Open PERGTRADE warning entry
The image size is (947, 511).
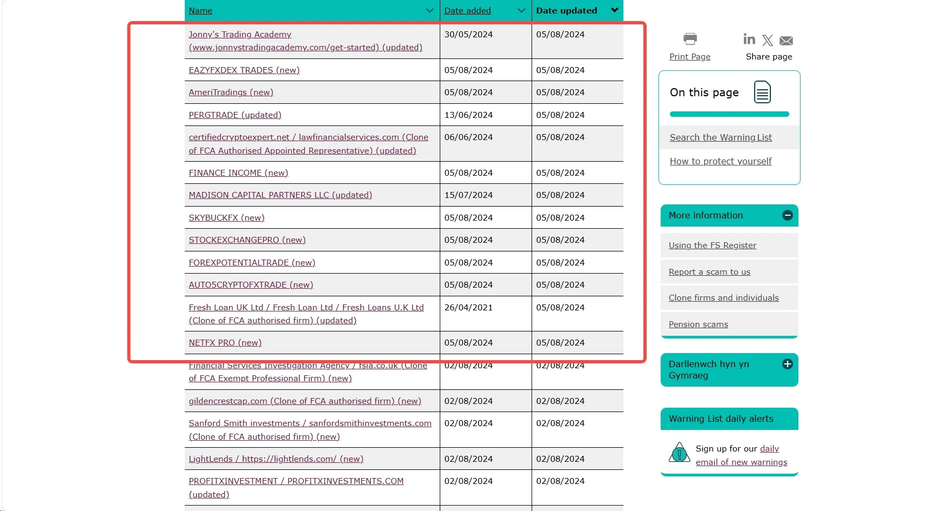[x=235, y=115]
